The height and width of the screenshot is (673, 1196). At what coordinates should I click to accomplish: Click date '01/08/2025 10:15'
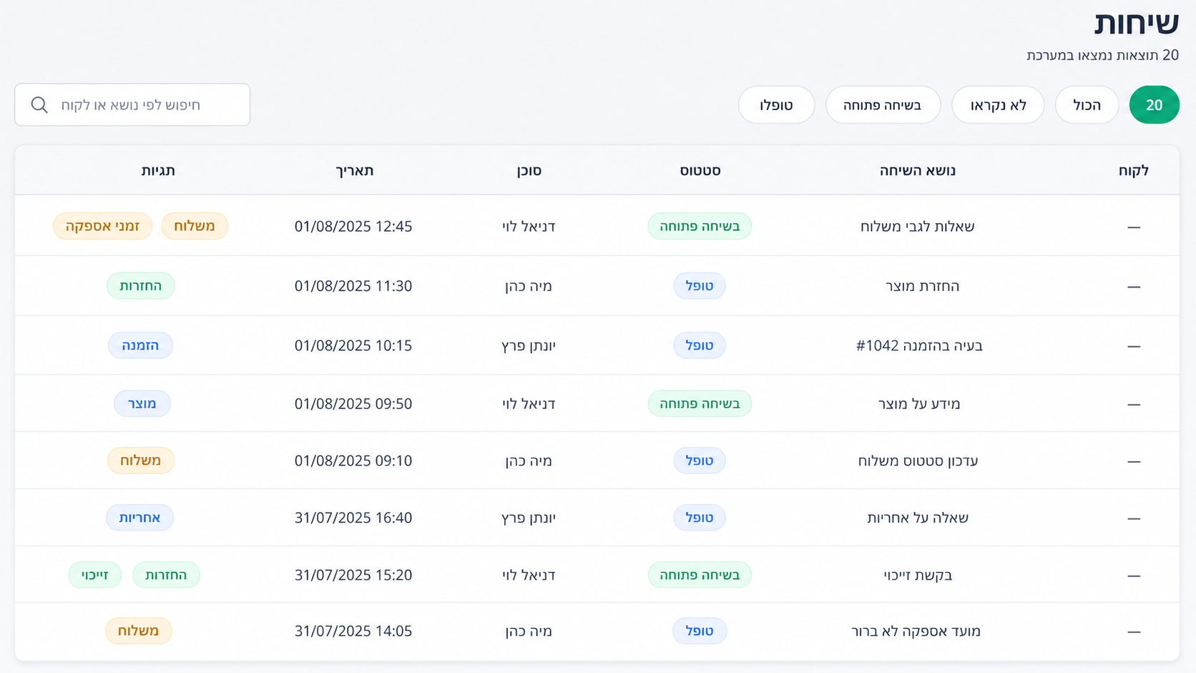353,345
